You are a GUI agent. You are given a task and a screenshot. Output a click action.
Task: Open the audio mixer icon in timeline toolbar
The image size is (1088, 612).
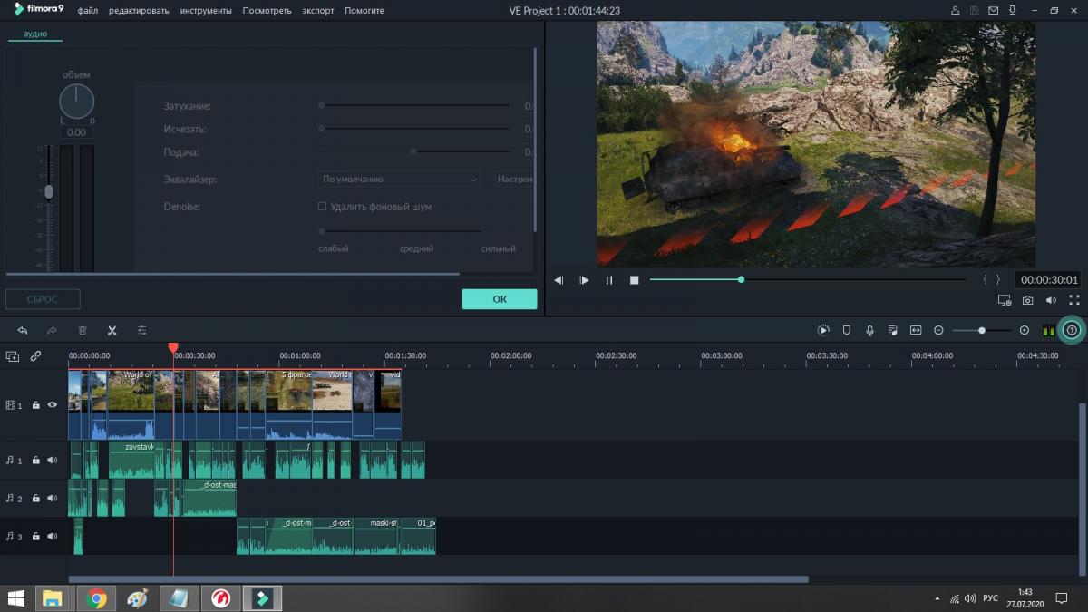click(x=893, y=331)
